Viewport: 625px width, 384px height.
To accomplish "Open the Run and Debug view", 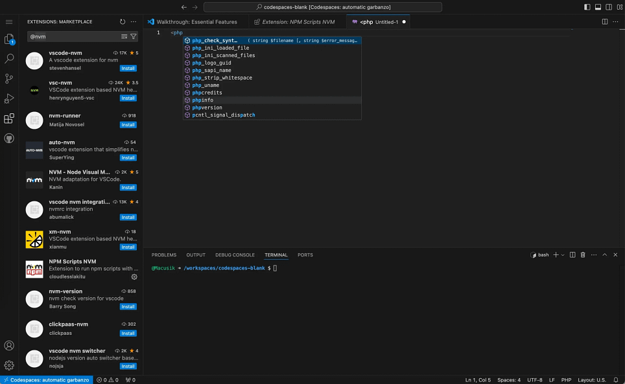I will click(9, 98).
